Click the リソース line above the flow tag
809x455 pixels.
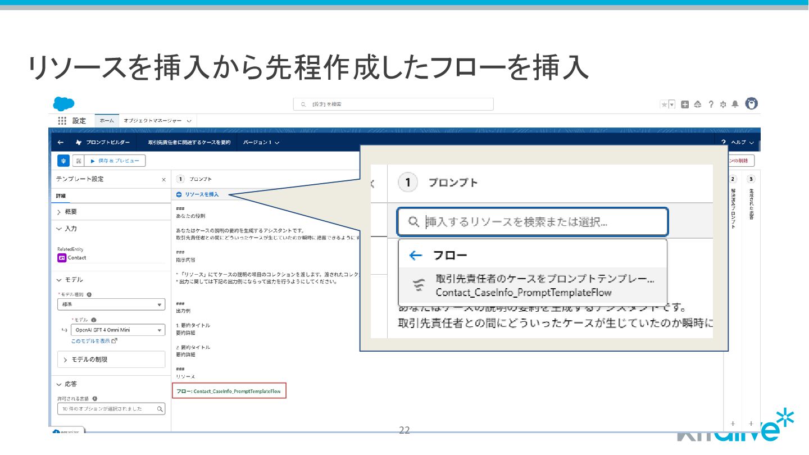185,376
